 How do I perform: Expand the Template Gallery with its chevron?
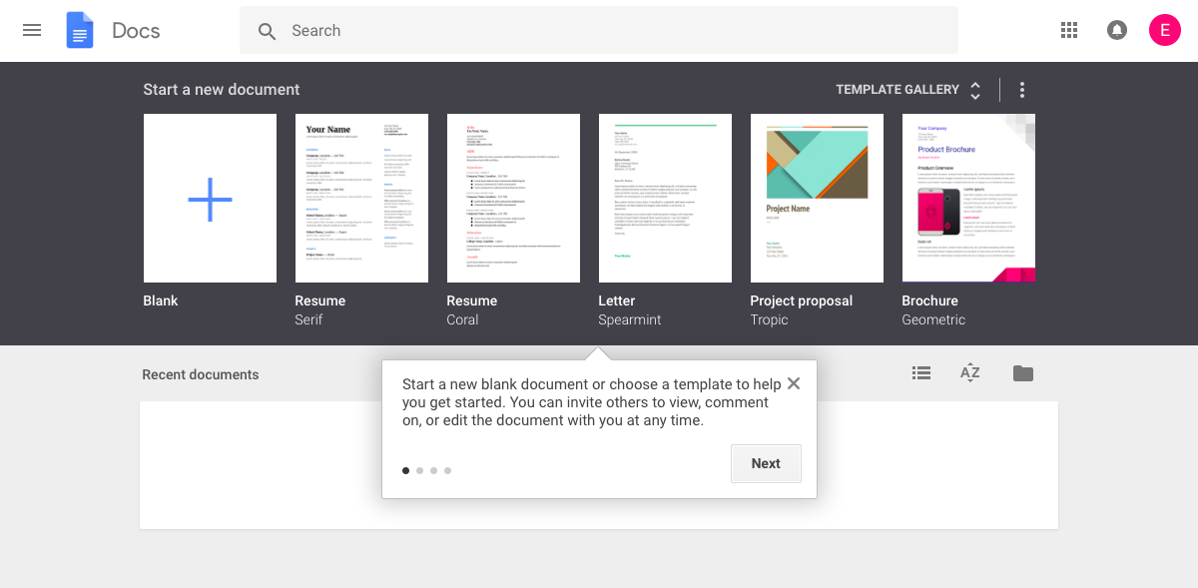pyautogui.click(x=974, y=85)
